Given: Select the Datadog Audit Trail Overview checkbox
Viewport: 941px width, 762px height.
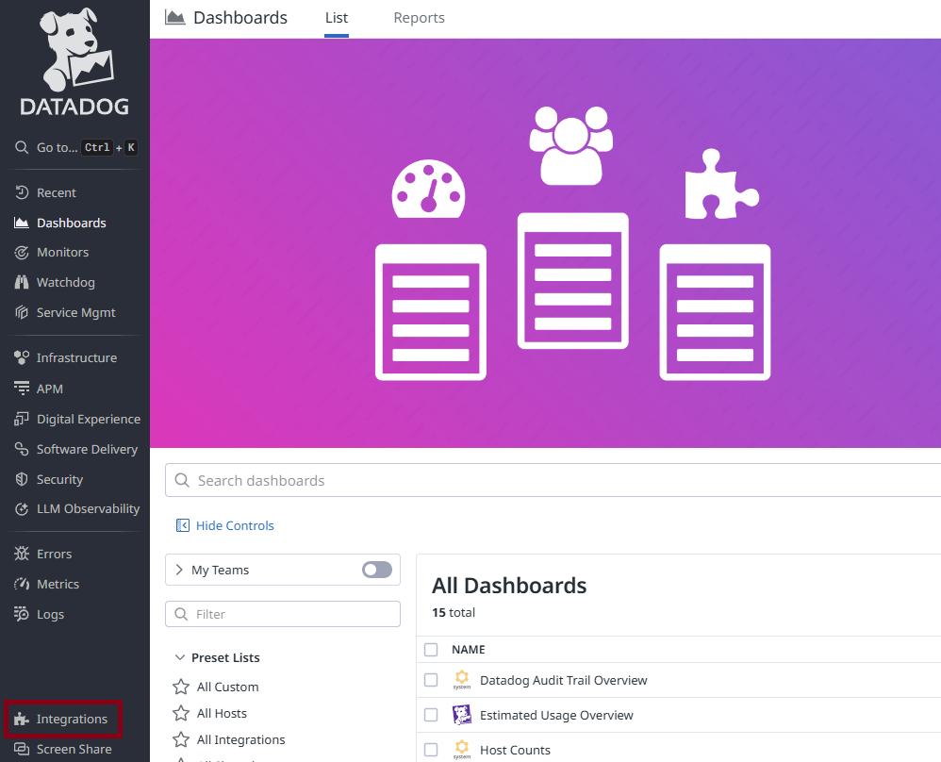Looking at the screenshot, I should pyautogui.click(x=431, y=680).
